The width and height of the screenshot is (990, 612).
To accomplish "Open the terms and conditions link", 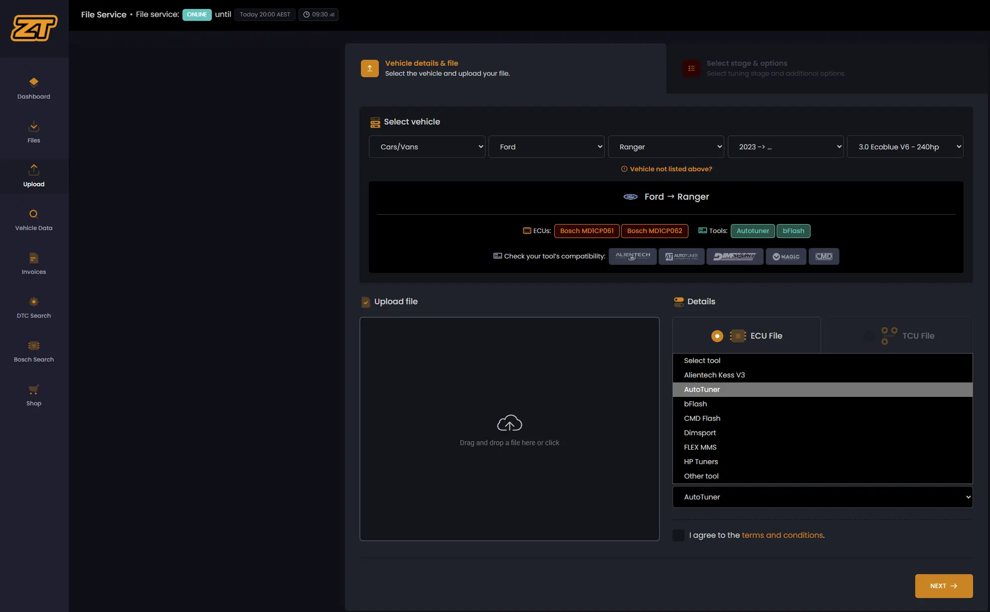I will click(x=782, y=535).
